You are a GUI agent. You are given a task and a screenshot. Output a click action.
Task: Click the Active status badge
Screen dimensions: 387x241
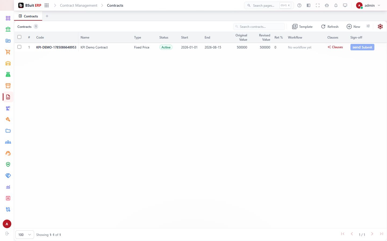point(166,47)
